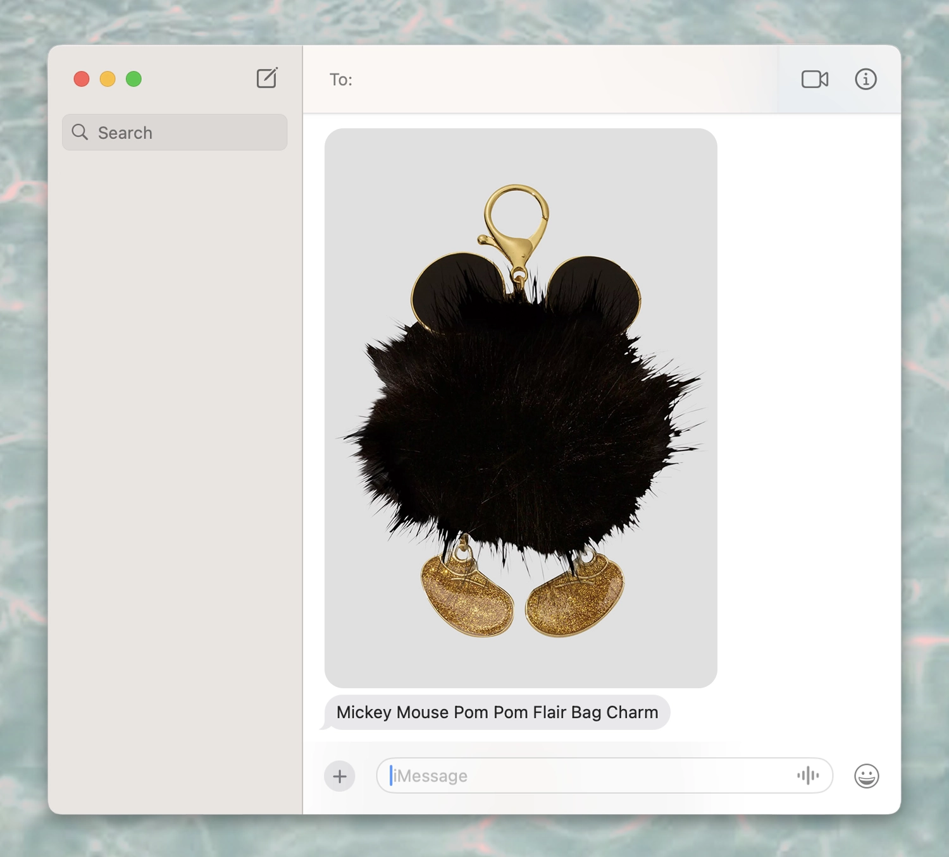Close the Messages window
Screen dimensions: 949x857
click(x=82, y=79)
